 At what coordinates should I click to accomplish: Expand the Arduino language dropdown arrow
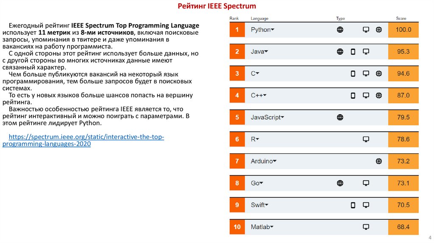pos(275,161)
